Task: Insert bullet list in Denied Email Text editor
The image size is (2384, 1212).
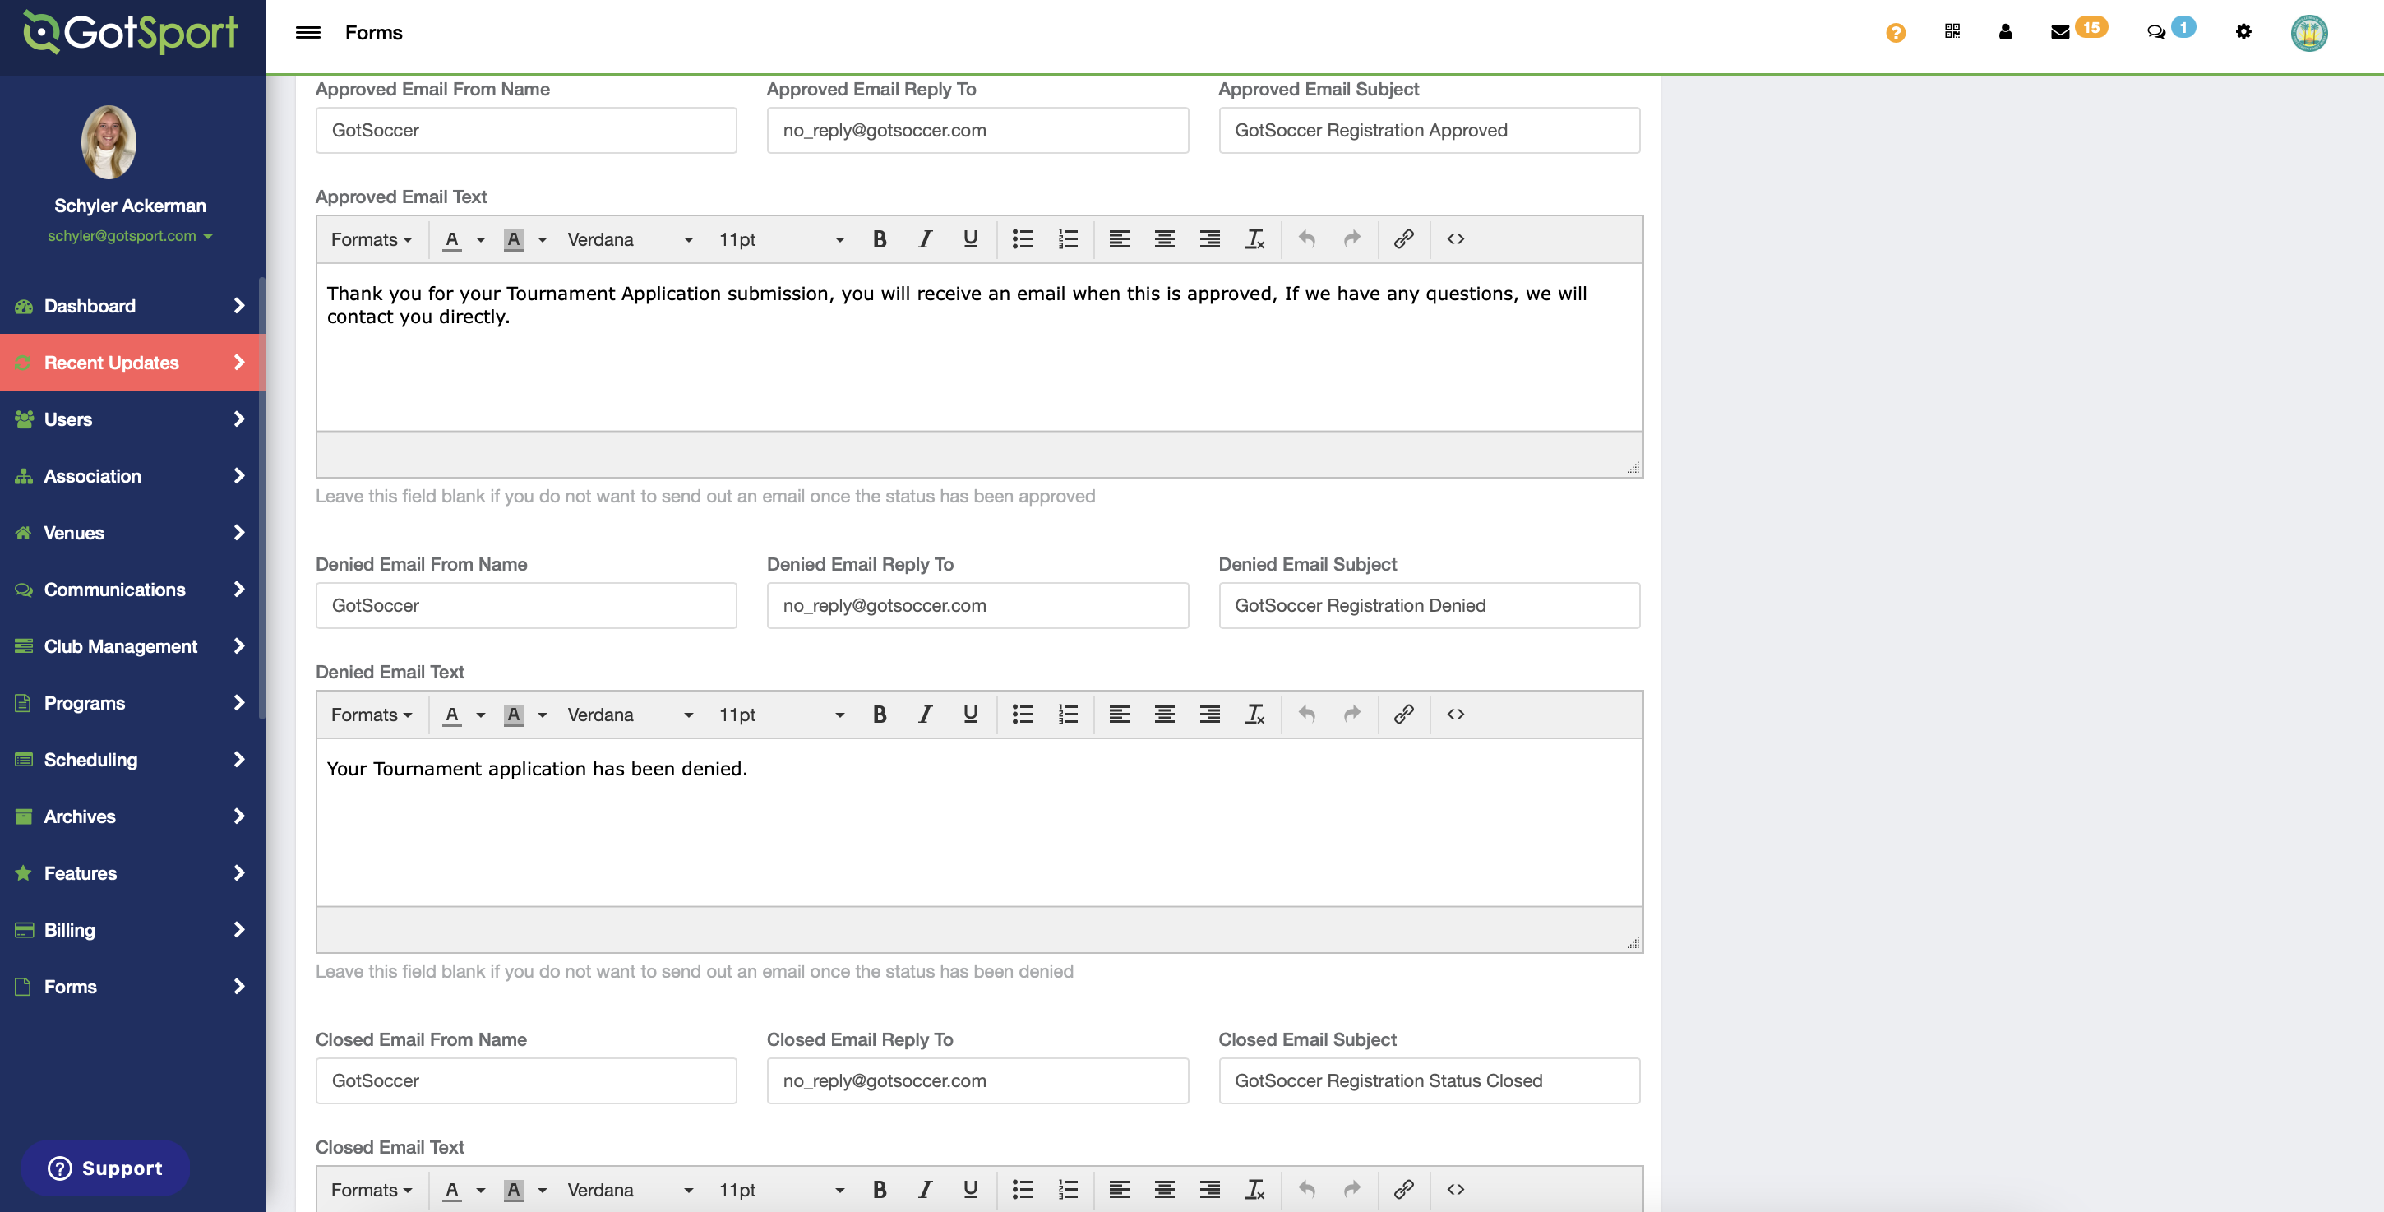Action: tap(1022, 715)
